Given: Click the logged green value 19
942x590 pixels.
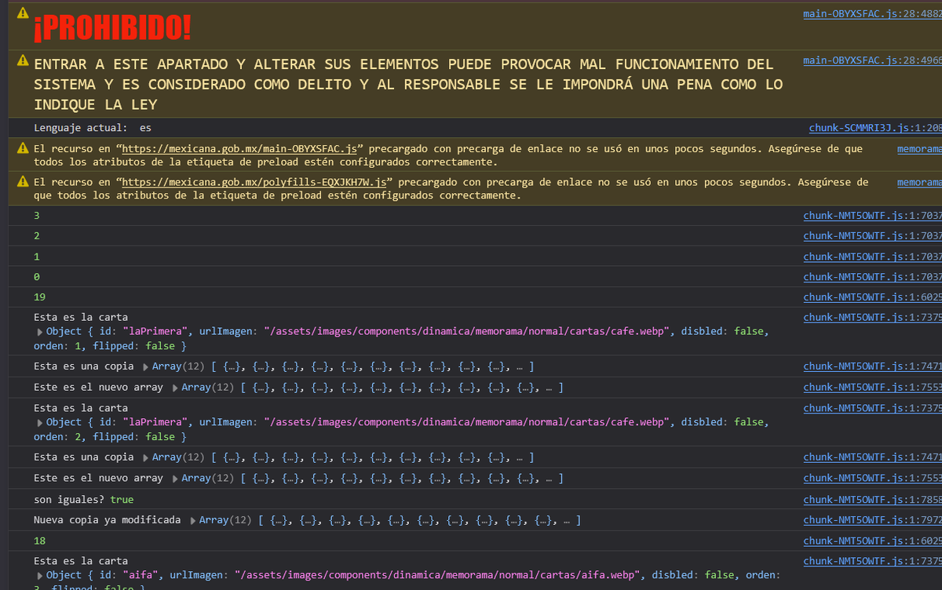Looking at the screenshot, I should tap(39, 297).
